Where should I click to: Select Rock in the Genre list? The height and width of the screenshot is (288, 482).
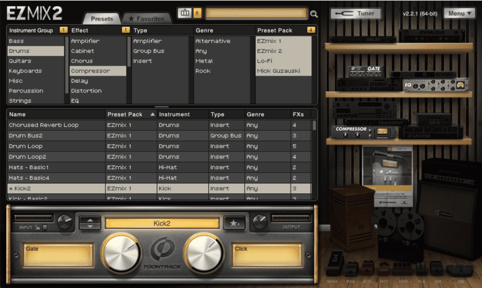[x=222, y=71]
